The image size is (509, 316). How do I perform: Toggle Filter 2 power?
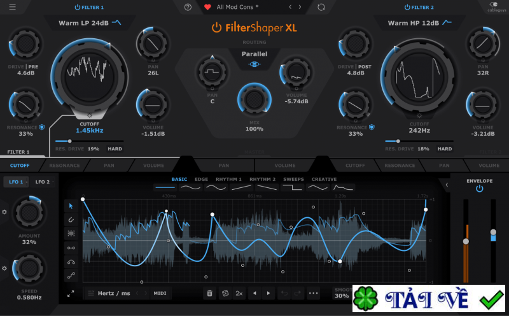pyautogui.click(x=407, y=7)
